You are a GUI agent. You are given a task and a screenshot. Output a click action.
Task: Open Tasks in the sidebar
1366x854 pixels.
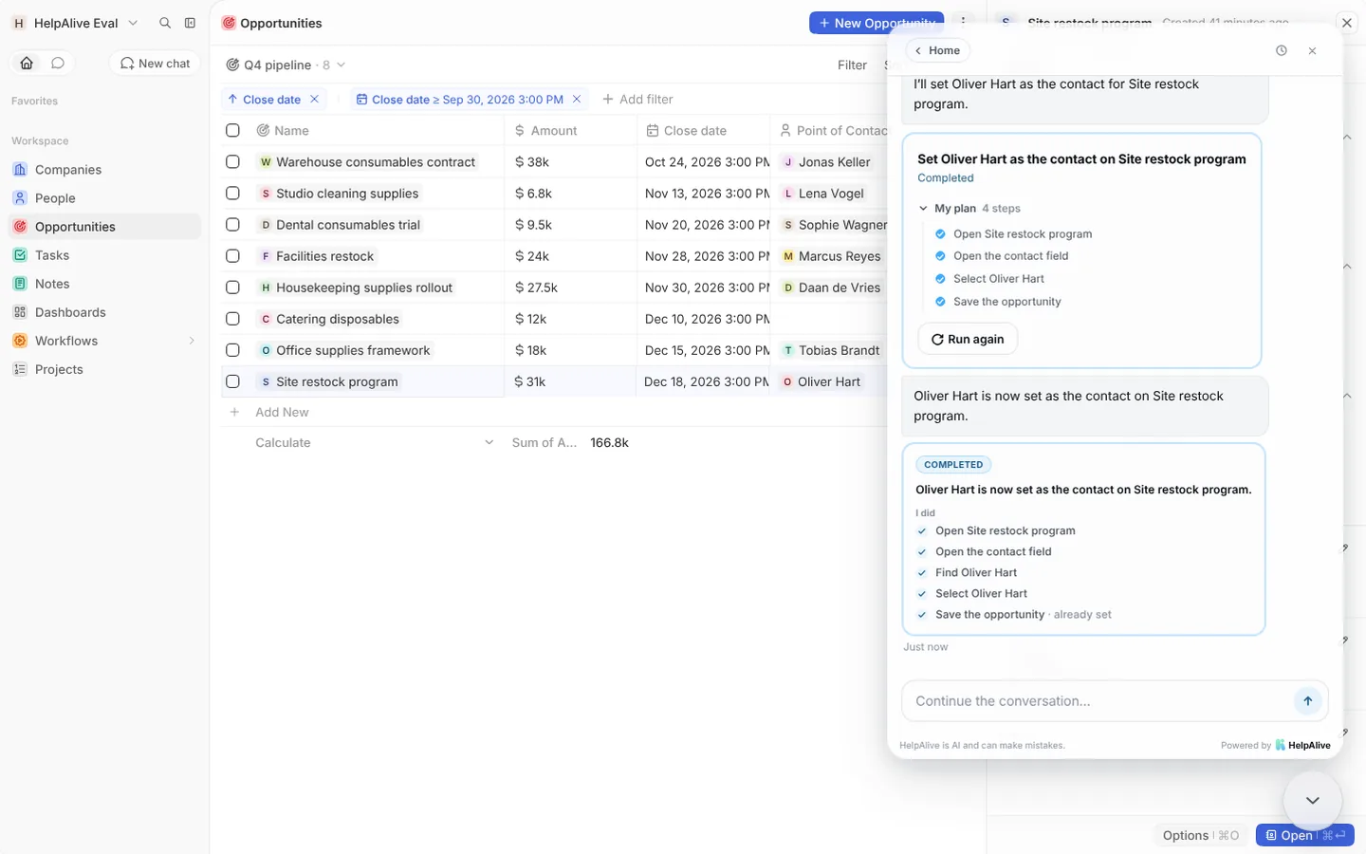click(104, 255)
